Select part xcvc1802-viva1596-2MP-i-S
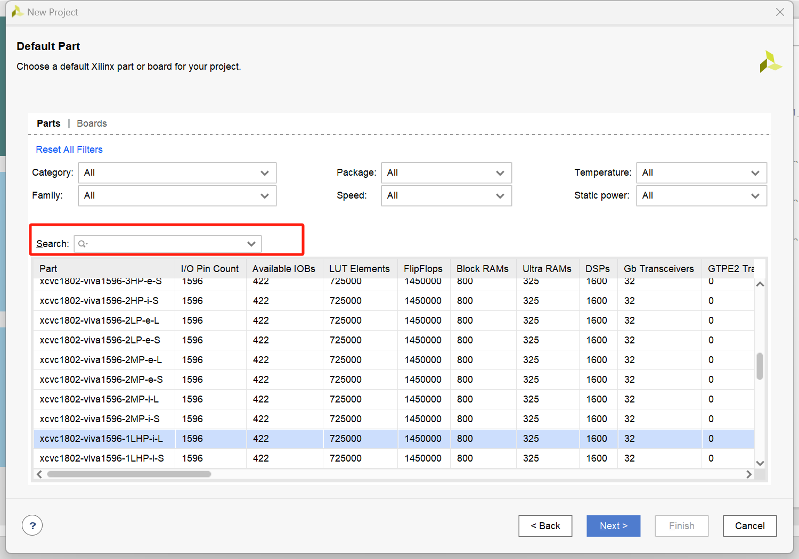Viewport: 799px width, 559px height. [394, 419]
